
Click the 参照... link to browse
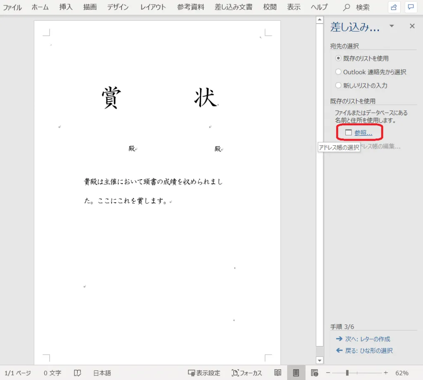(x=363, y=133)
